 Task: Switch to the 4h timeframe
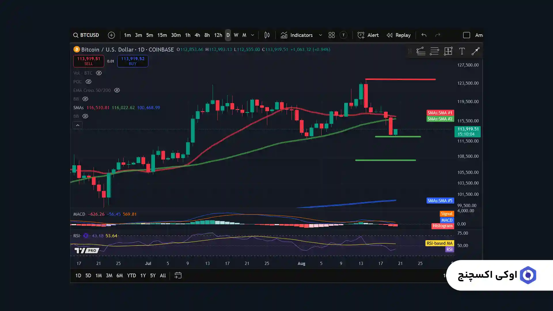[x=197, y=35]
